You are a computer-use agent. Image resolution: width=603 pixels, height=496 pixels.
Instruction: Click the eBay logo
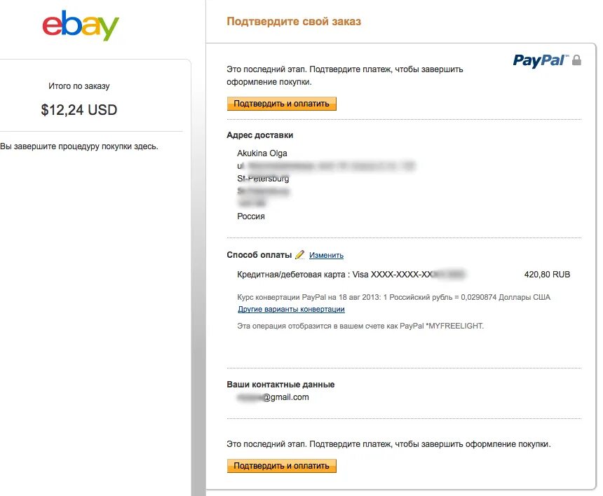(80, 25)
